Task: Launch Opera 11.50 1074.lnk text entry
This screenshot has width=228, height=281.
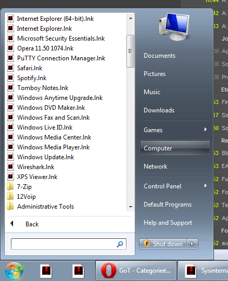Action: 45,48
